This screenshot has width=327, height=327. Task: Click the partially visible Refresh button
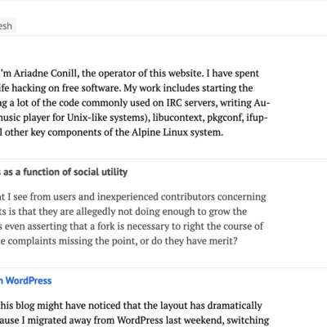pos(7,26)
